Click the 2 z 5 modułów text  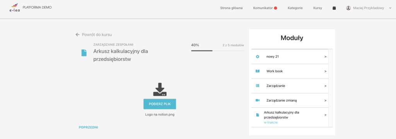point(233,45)
